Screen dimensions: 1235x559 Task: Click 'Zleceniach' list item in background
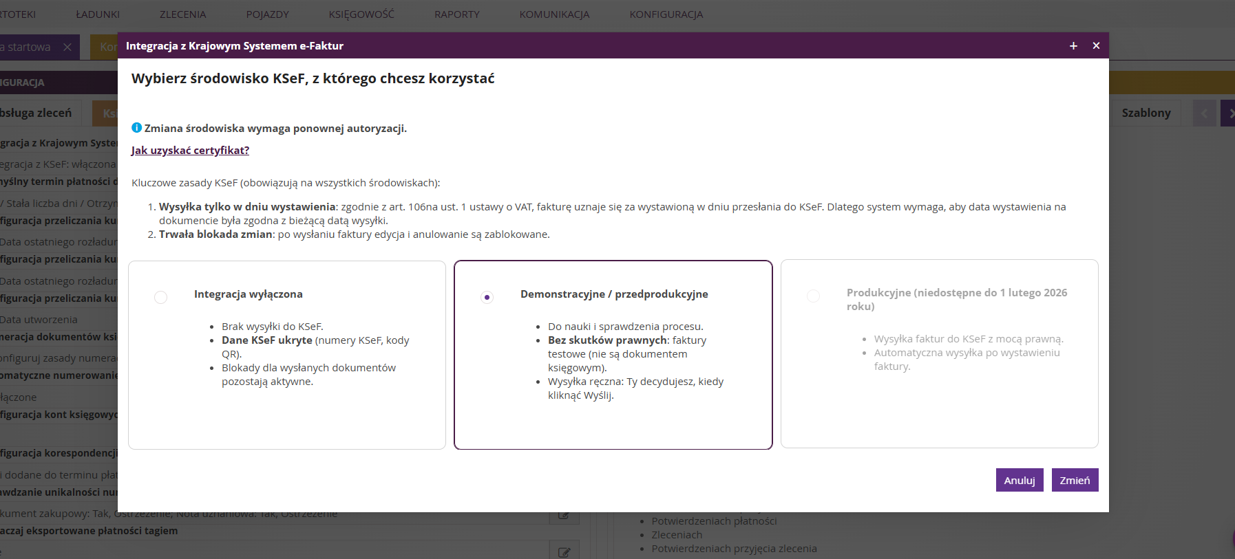[677, 535]
